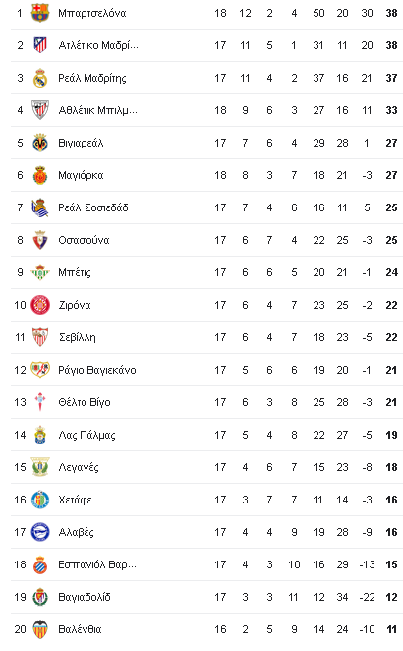The height and width of the screenshot is (651, 403).
Task: Click the Getafe blue round crest
Action: pyautogui.click(x=40, y=500)
